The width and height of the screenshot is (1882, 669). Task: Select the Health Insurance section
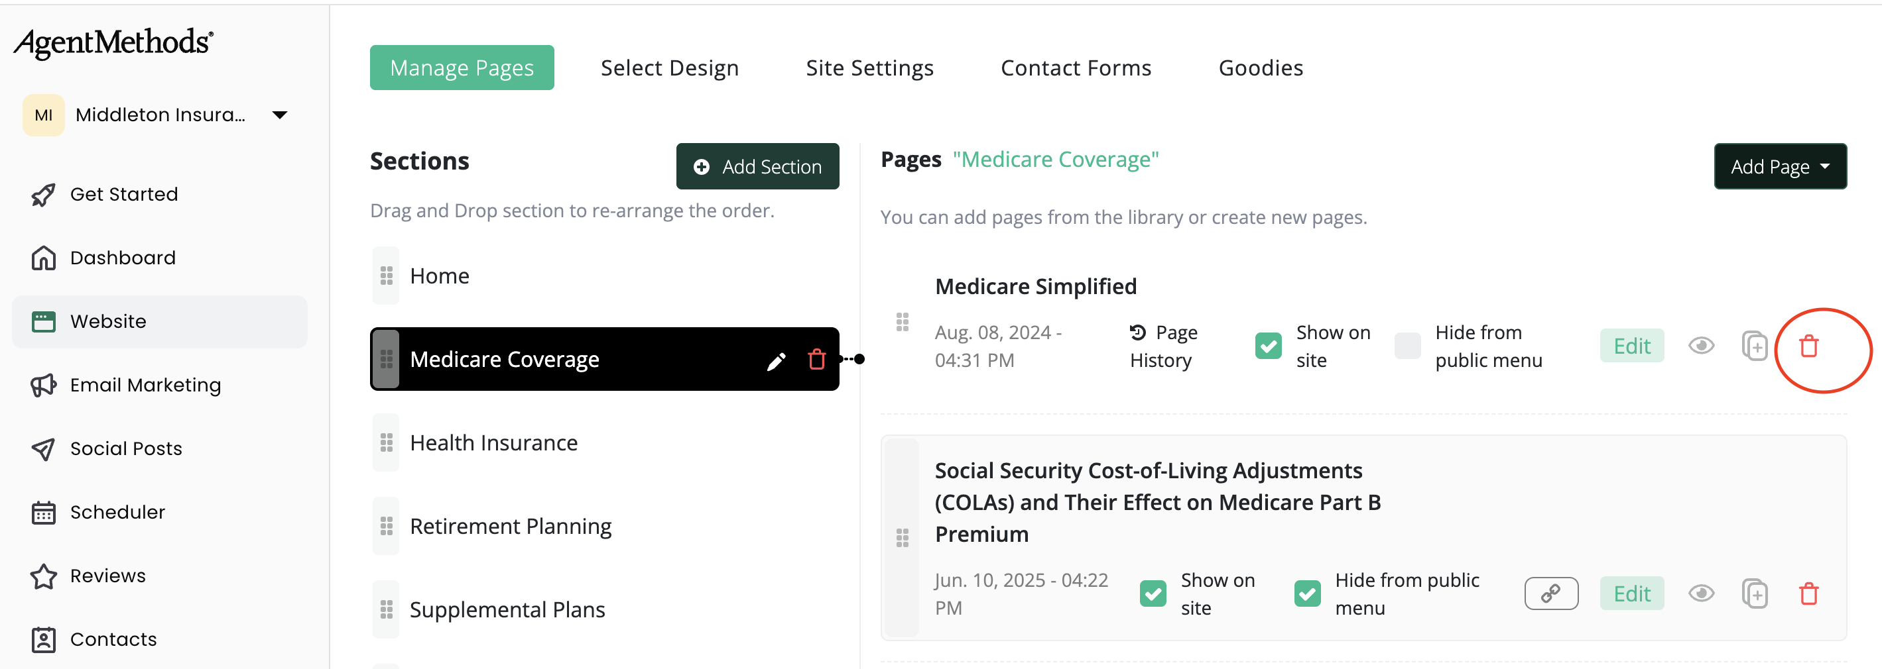click(x=493, y=443)
